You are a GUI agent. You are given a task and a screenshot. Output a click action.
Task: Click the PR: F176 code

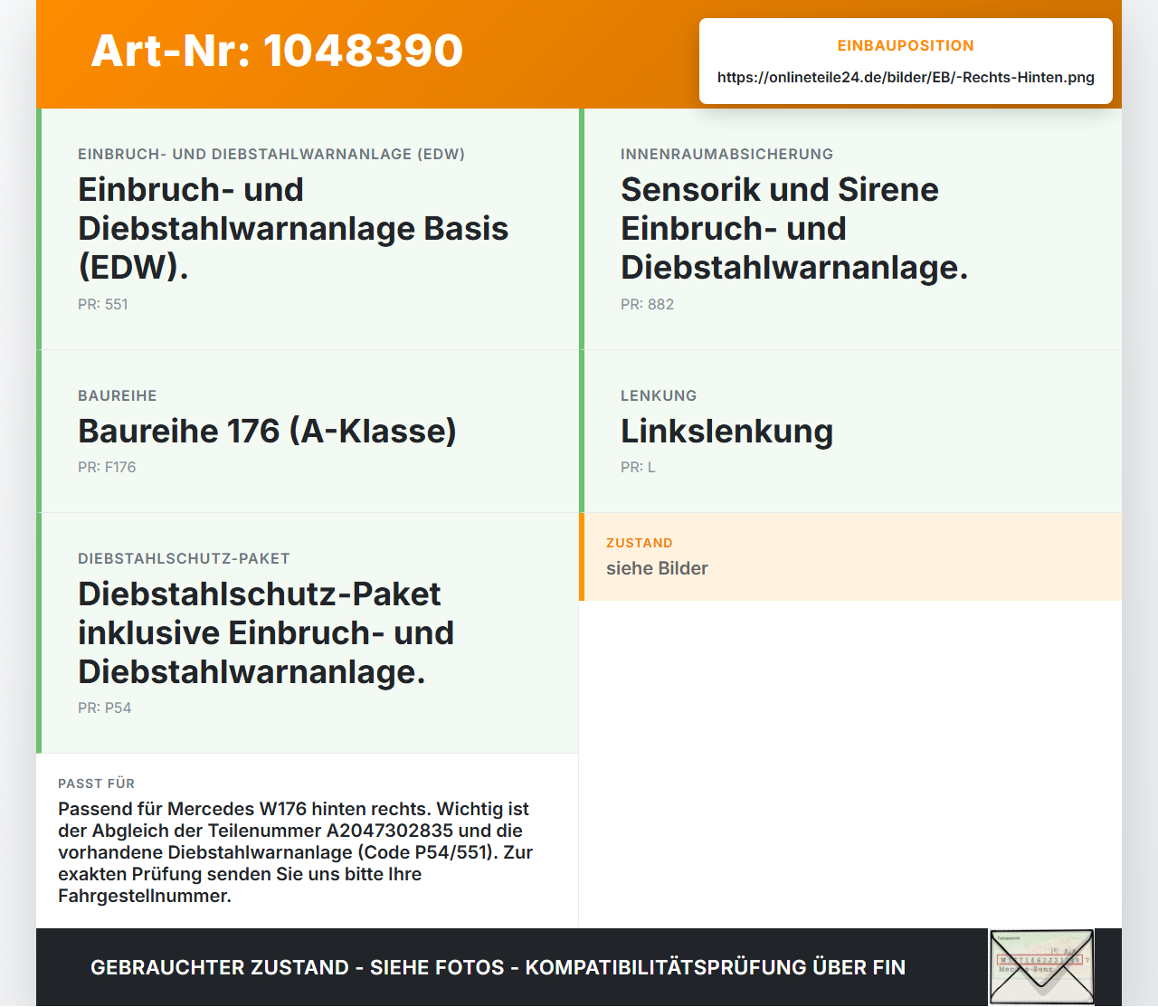tap(107, 467)
